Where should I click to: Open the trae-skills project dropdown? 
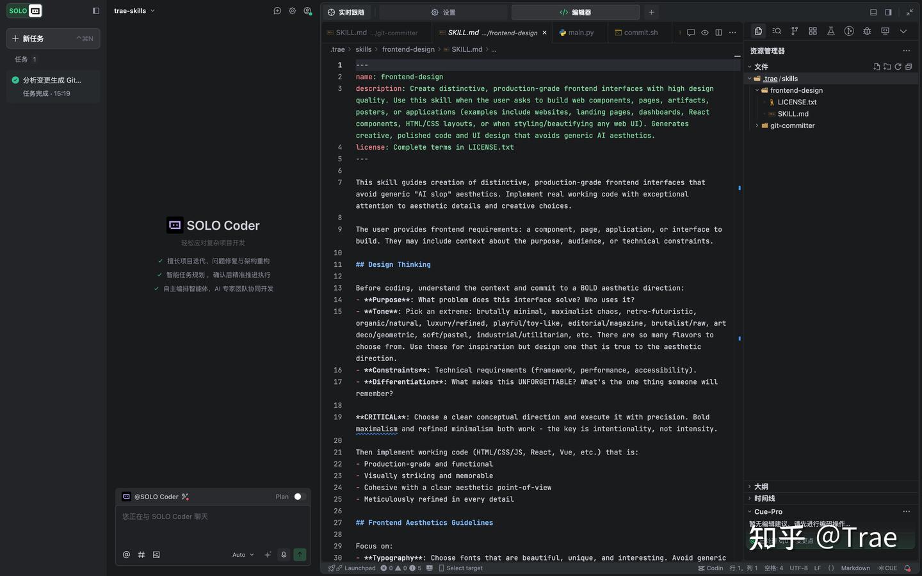click(134, 11)
